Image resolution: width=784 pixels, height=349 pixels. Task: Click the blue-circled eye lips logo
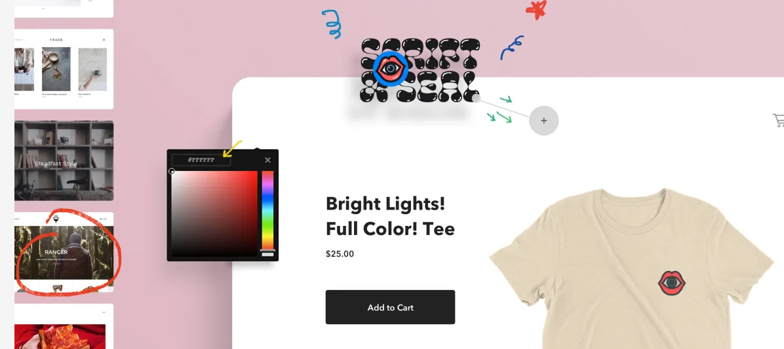391,68
